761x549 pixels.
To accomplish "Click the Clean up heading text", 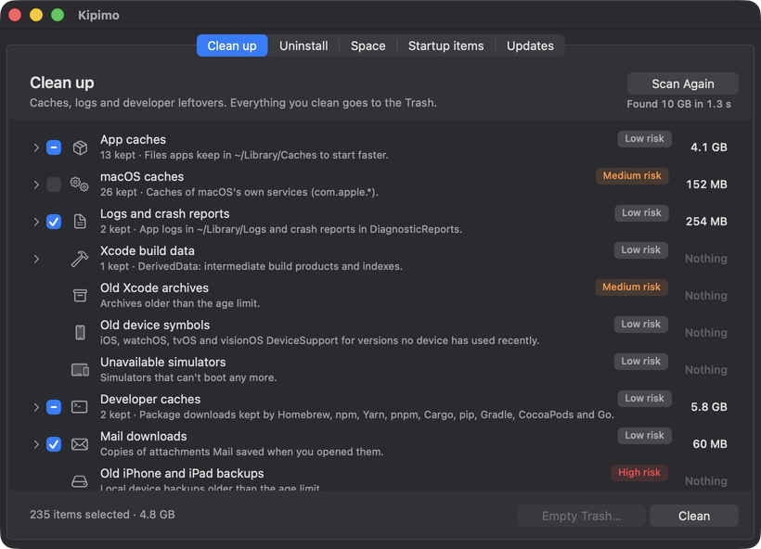I will point(61,83).
